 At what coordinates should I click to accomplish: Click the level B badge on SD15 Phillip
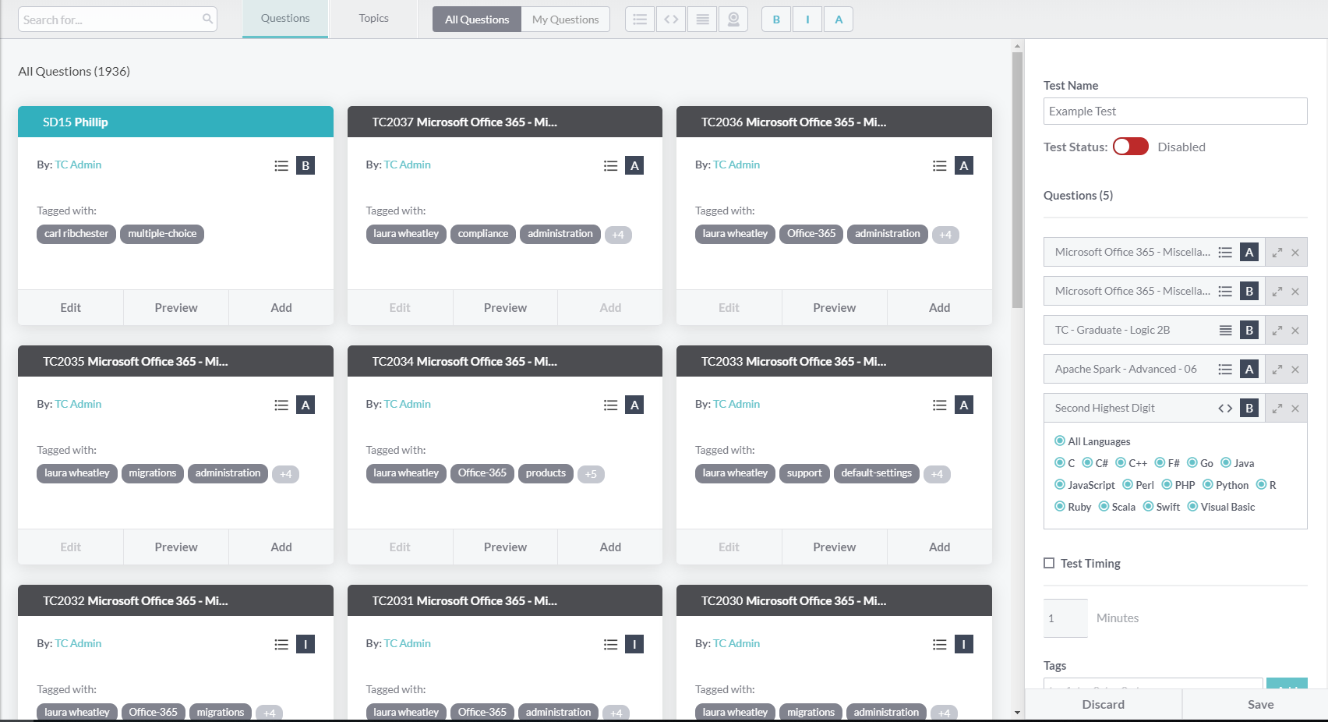click(x=306, y=165)
